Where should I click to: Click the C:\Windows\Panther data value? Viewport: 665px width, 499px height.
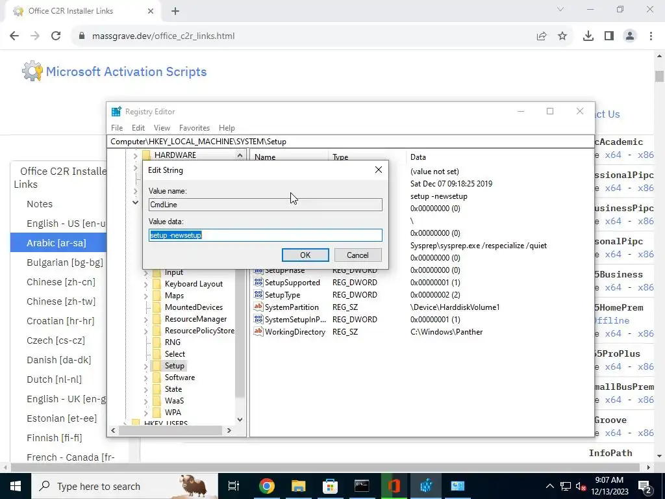pos(447,332)
